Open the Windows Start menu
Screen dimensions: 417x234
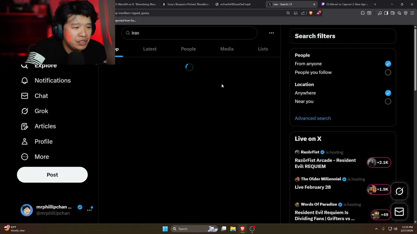coord(165,229)
